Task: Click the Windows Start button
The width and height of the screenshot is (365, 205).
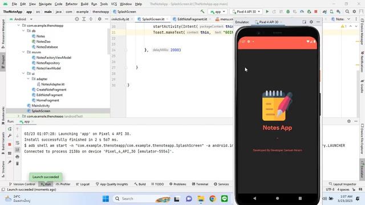Action: click(106, 199)
